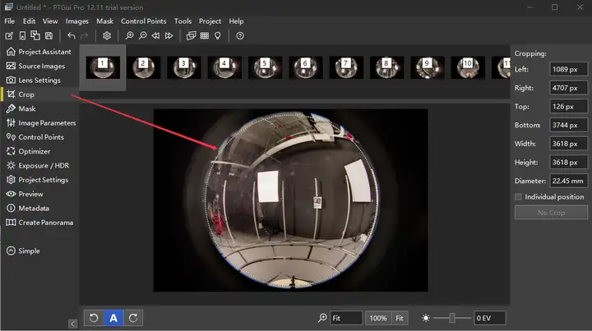Open the zoom Fit combo box

click(x=346, y=318)
